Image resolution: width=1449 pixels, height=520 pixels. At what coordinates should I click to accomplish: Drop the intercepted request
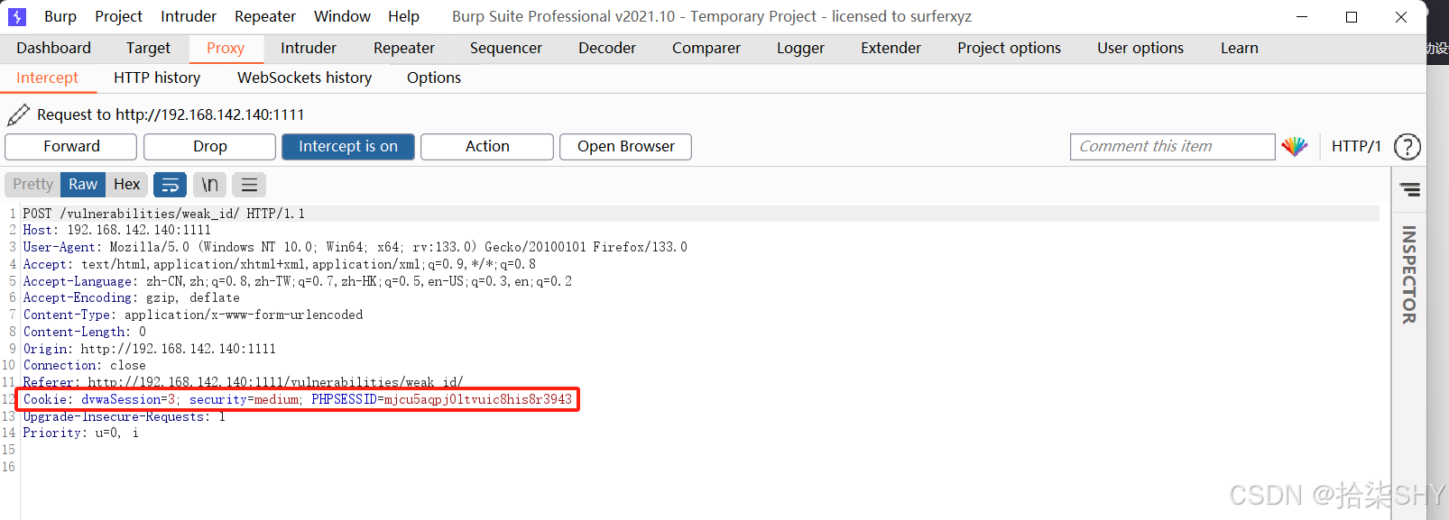[210, 147]
